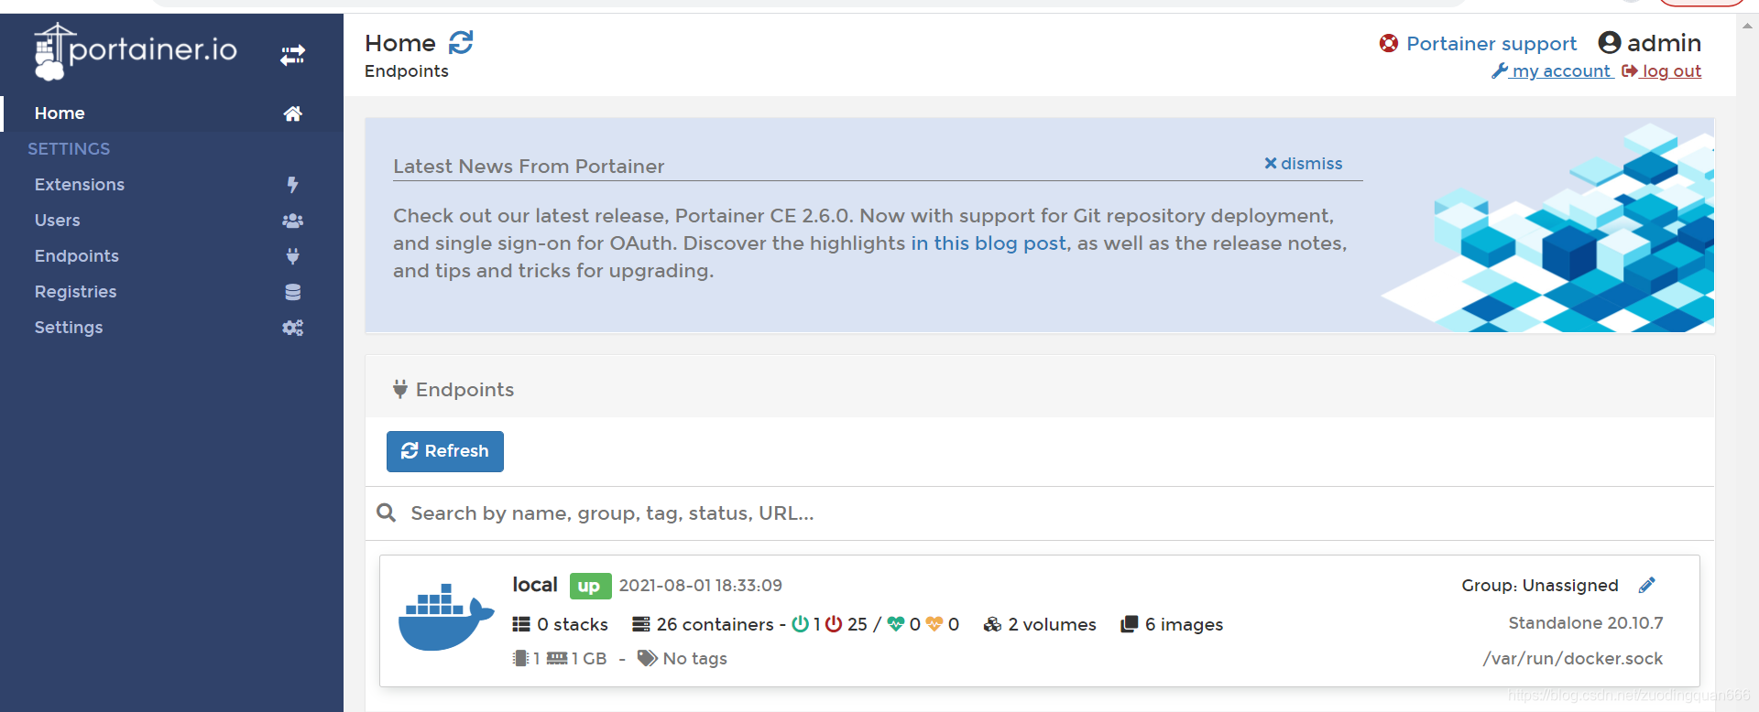Click the search magnifier icon
Screen dimensions: 1759x712
pyautogui.click(x=387, y=513)
